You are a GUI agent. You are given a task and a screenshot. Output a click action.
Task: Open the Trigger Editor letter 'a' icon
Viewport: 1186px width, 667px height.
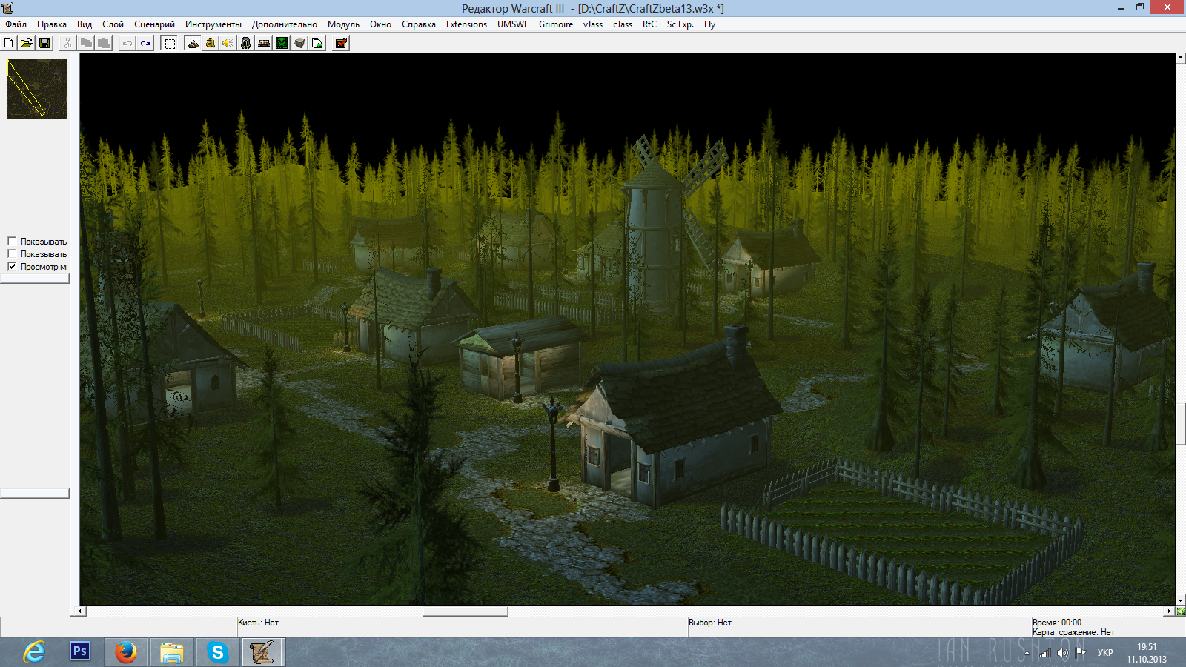click(211, 43)
